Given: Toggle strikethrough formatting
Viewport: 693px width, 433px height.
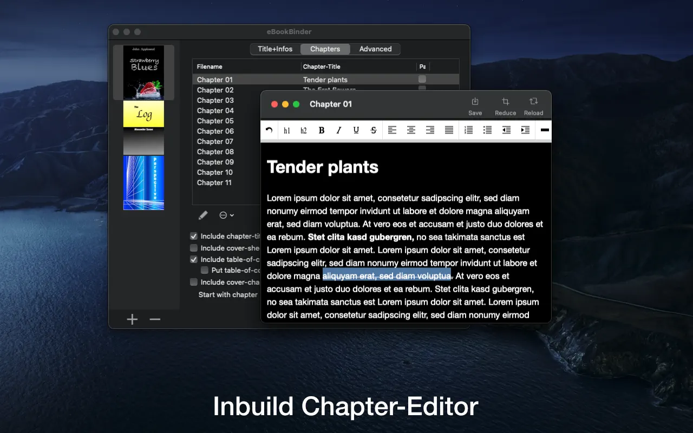Looking at the screenshot, I should (374, 130).
